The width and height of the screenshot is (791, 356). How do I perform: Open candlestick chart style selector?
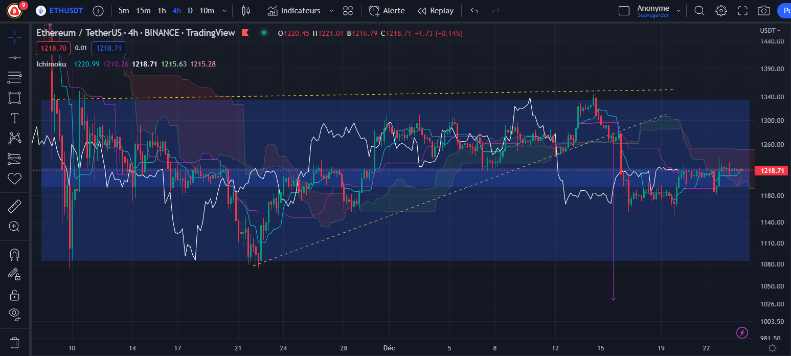[246, 11]
